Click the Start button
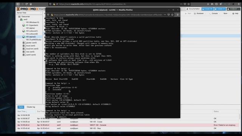The width and height of the screenshot is (242, 136). pos(188,14)
